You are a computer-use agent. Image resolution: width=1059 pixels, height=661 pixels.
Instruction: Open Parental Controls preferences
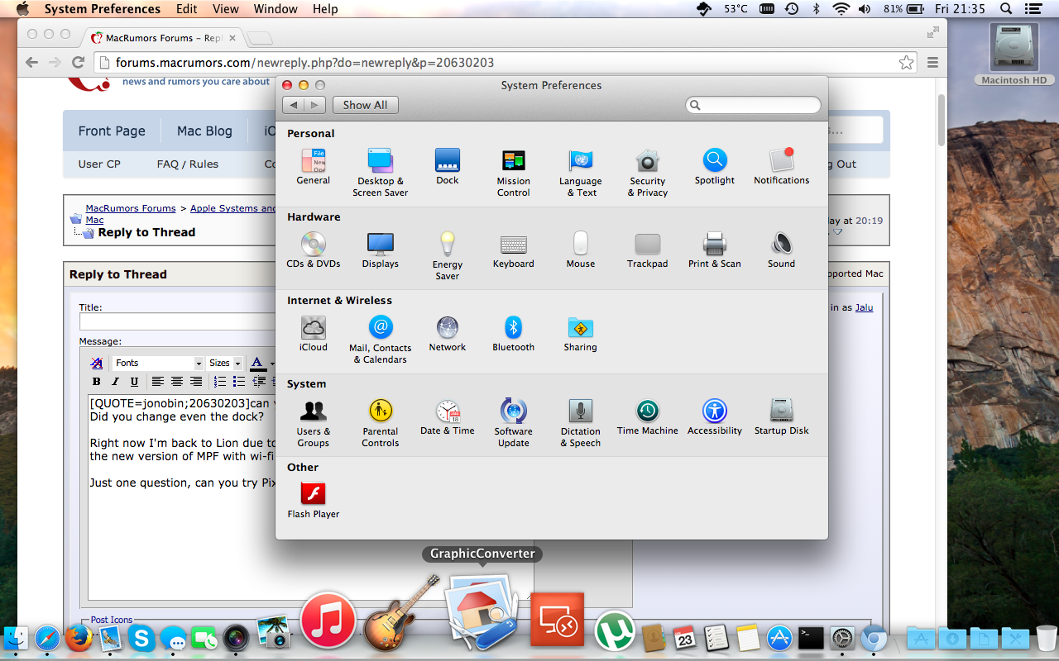[x=380, y=423]
